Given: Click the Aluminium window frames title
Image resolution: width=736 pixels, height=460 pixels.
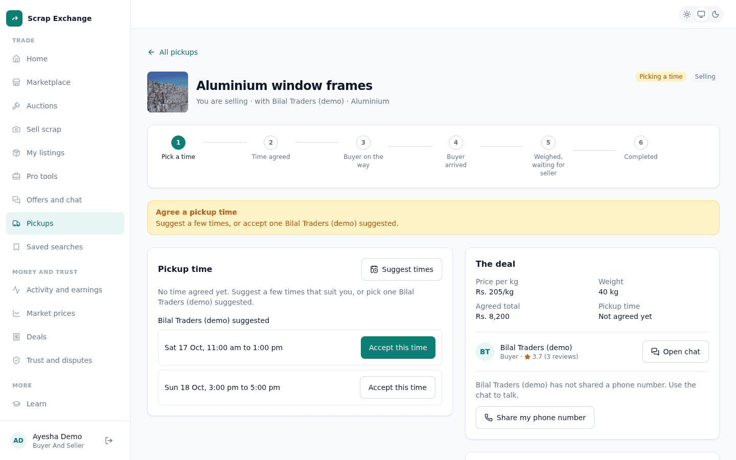Looking at the screenshot, I should 284,85.
